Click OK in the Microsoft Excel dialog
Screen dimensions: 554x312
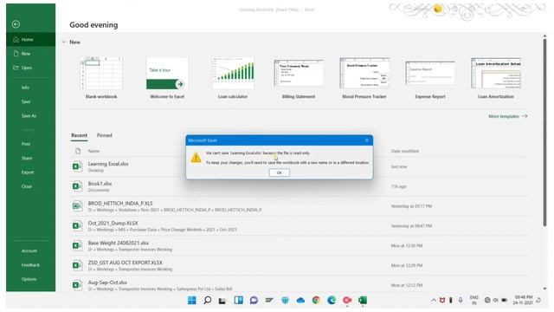tap(279, 172)
